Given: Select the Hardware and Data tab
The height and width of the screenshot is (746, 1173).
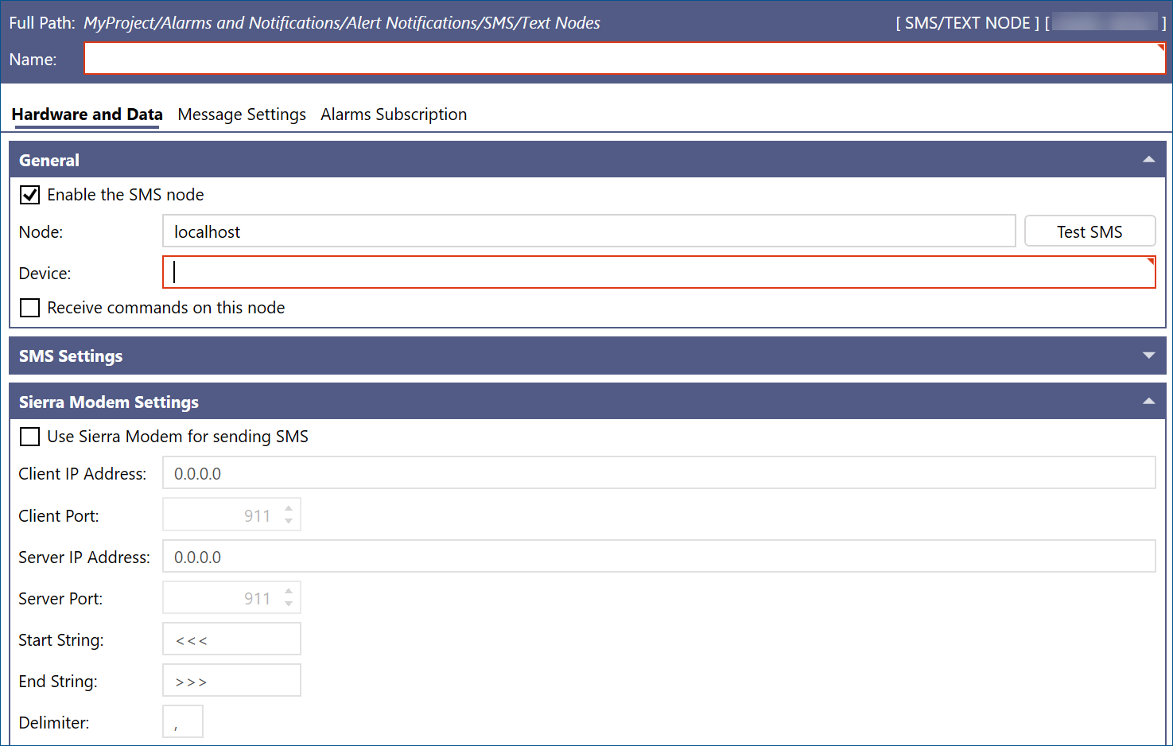Looking at the screenshot, I should point(87,115).
